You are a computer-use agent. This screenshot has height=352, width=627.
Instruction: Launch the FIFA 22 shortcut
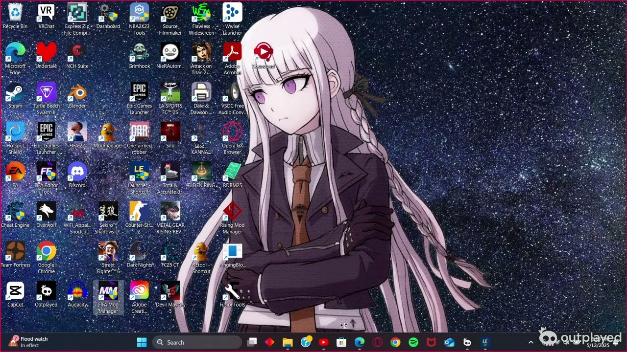(77, 135)
